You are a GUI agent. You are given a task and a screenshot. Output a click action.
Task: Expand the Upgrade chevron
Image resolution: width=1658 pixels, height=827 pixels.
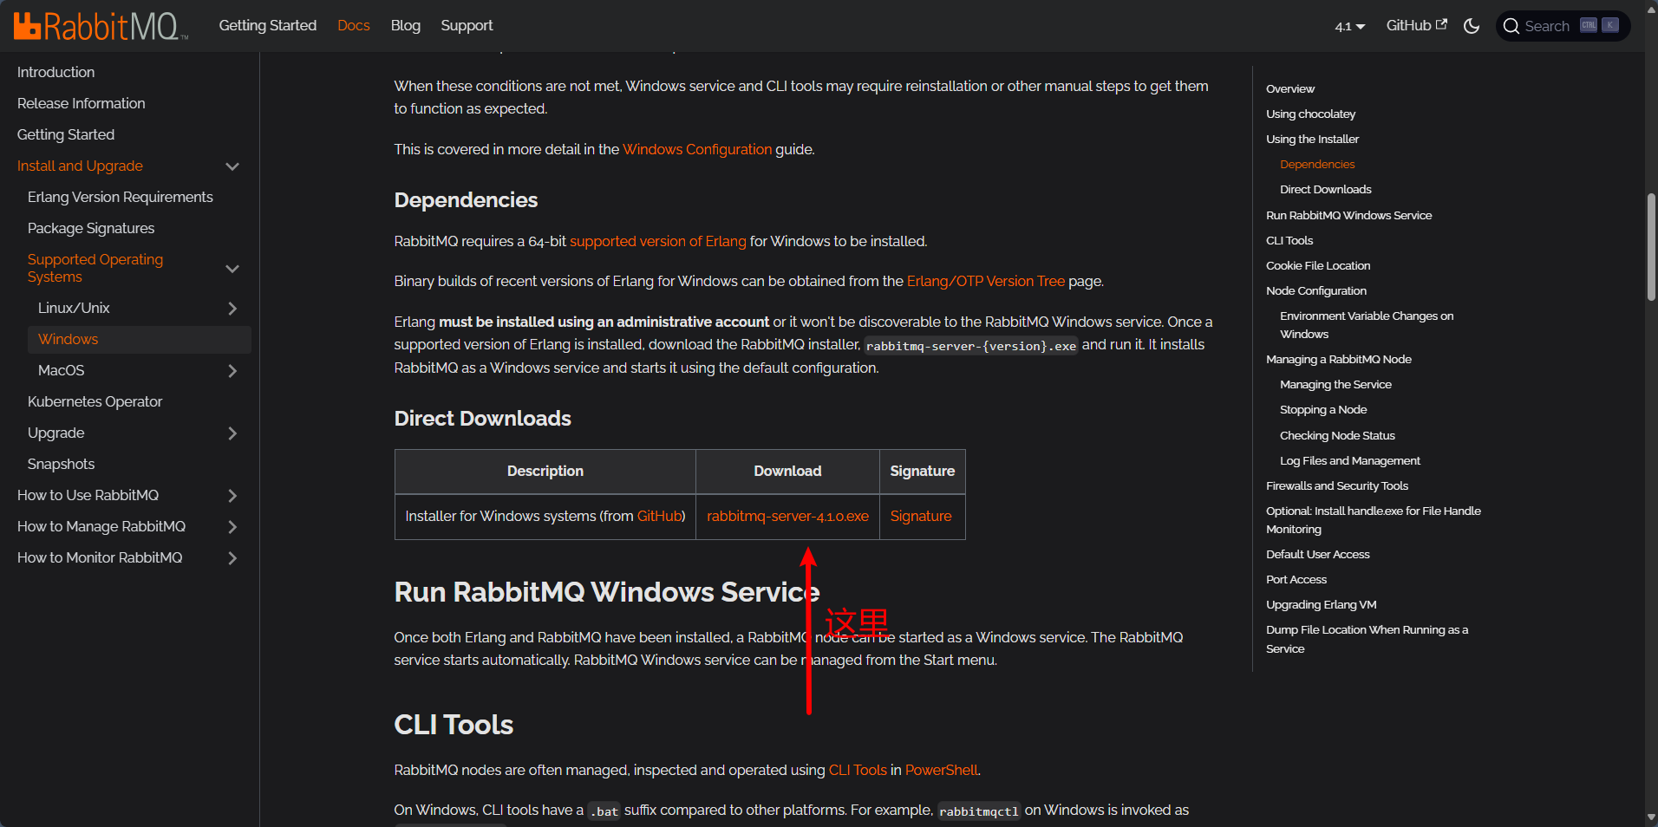pos(232,433)
